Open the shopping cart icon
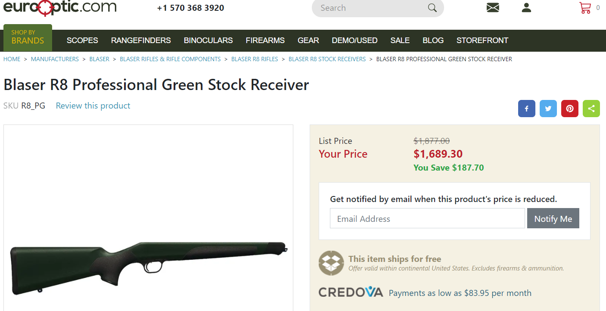Screen dimensions: 606x311 pyautogui.click(x=585, y=8)
